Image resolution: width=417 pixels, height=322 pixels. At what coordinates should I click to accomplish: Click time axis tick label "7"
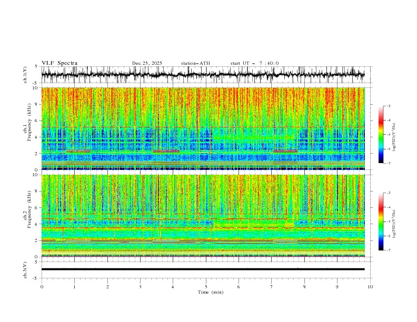[272, 287]
